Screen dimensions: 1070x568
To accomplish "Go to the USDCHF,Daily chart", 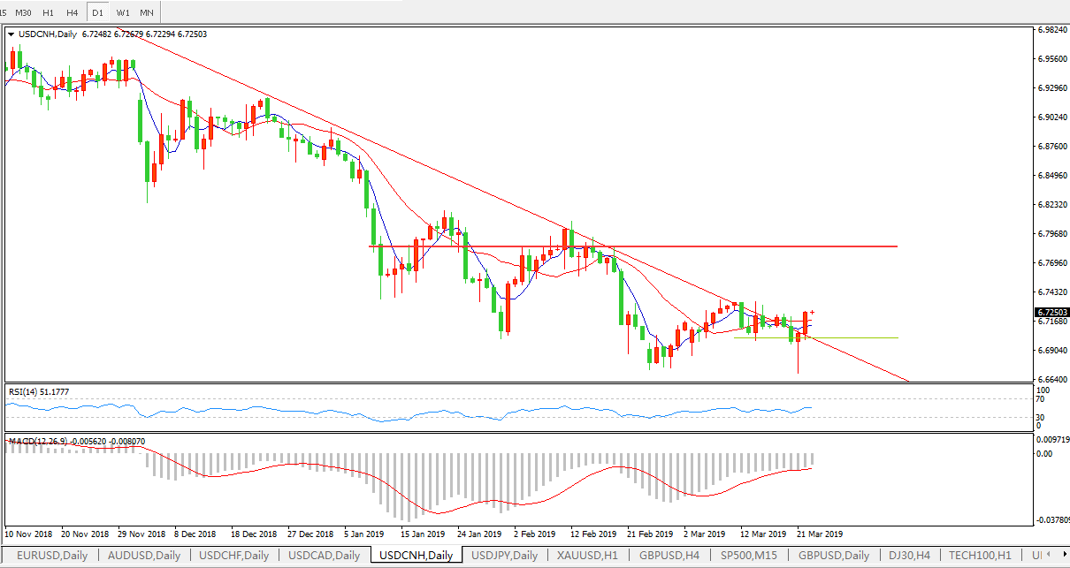I will 234,556.
